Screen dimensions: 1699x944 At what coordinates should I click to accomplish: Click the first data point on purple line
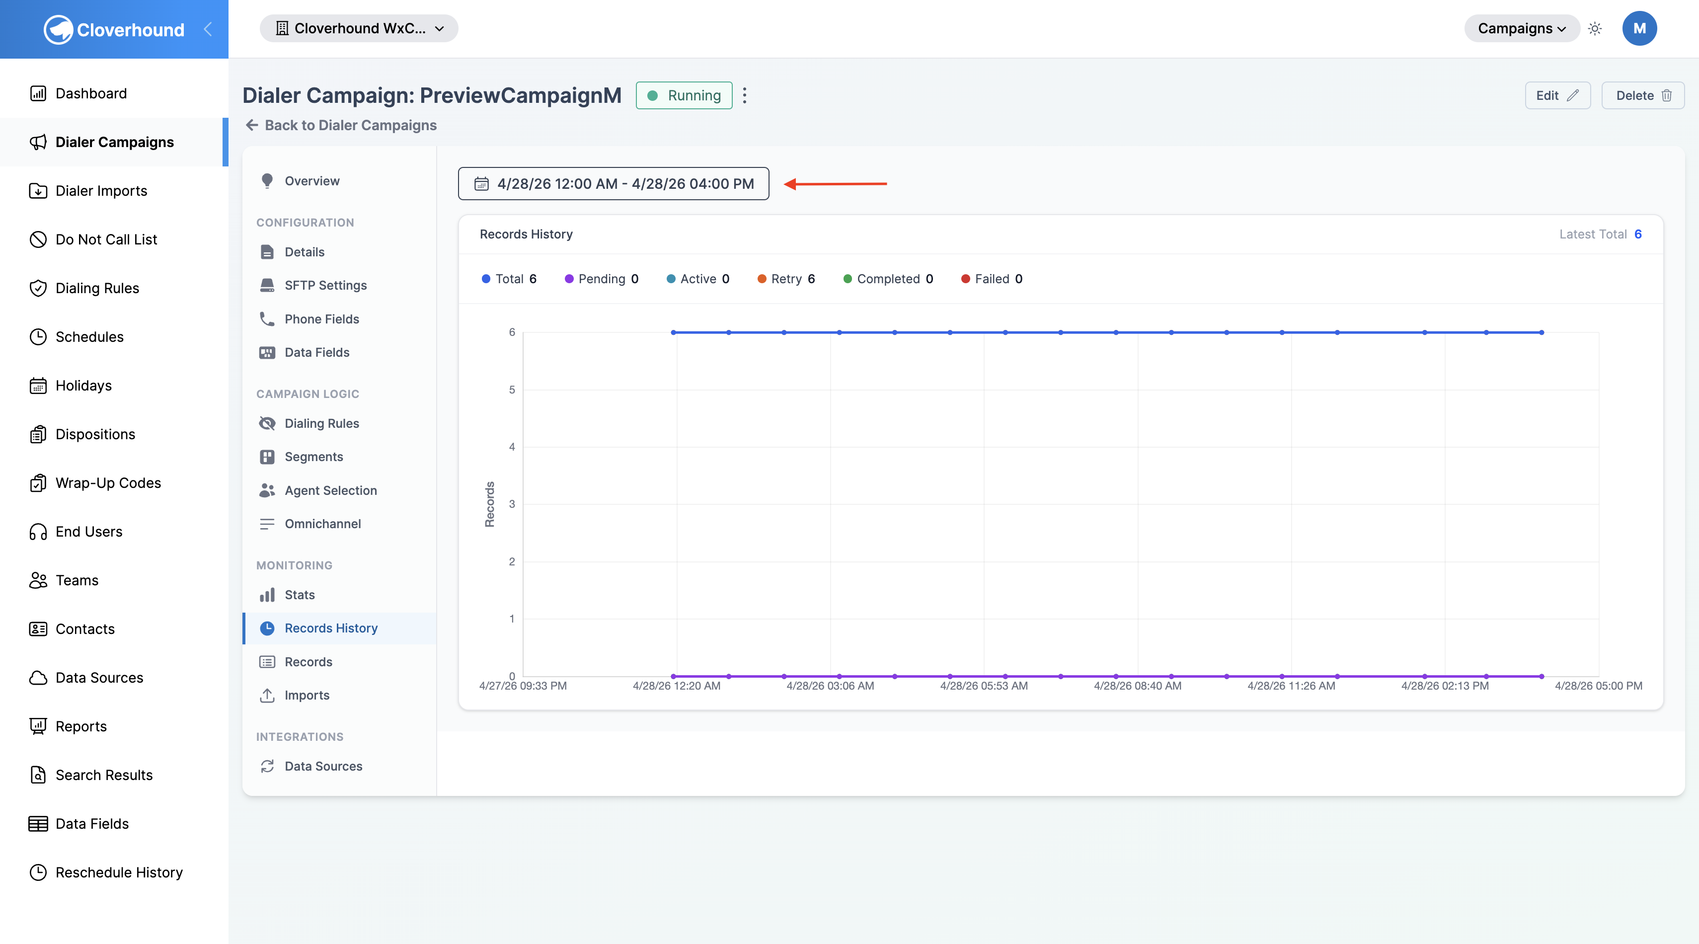pos(674,676)
